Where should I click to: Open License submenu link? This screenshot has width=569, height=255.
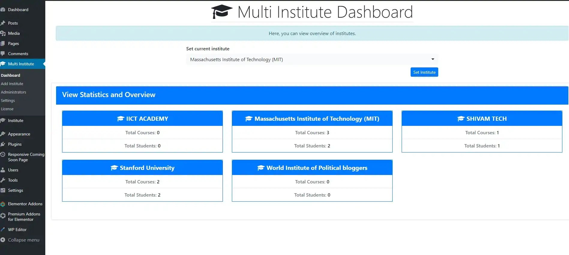coord(7,109)
